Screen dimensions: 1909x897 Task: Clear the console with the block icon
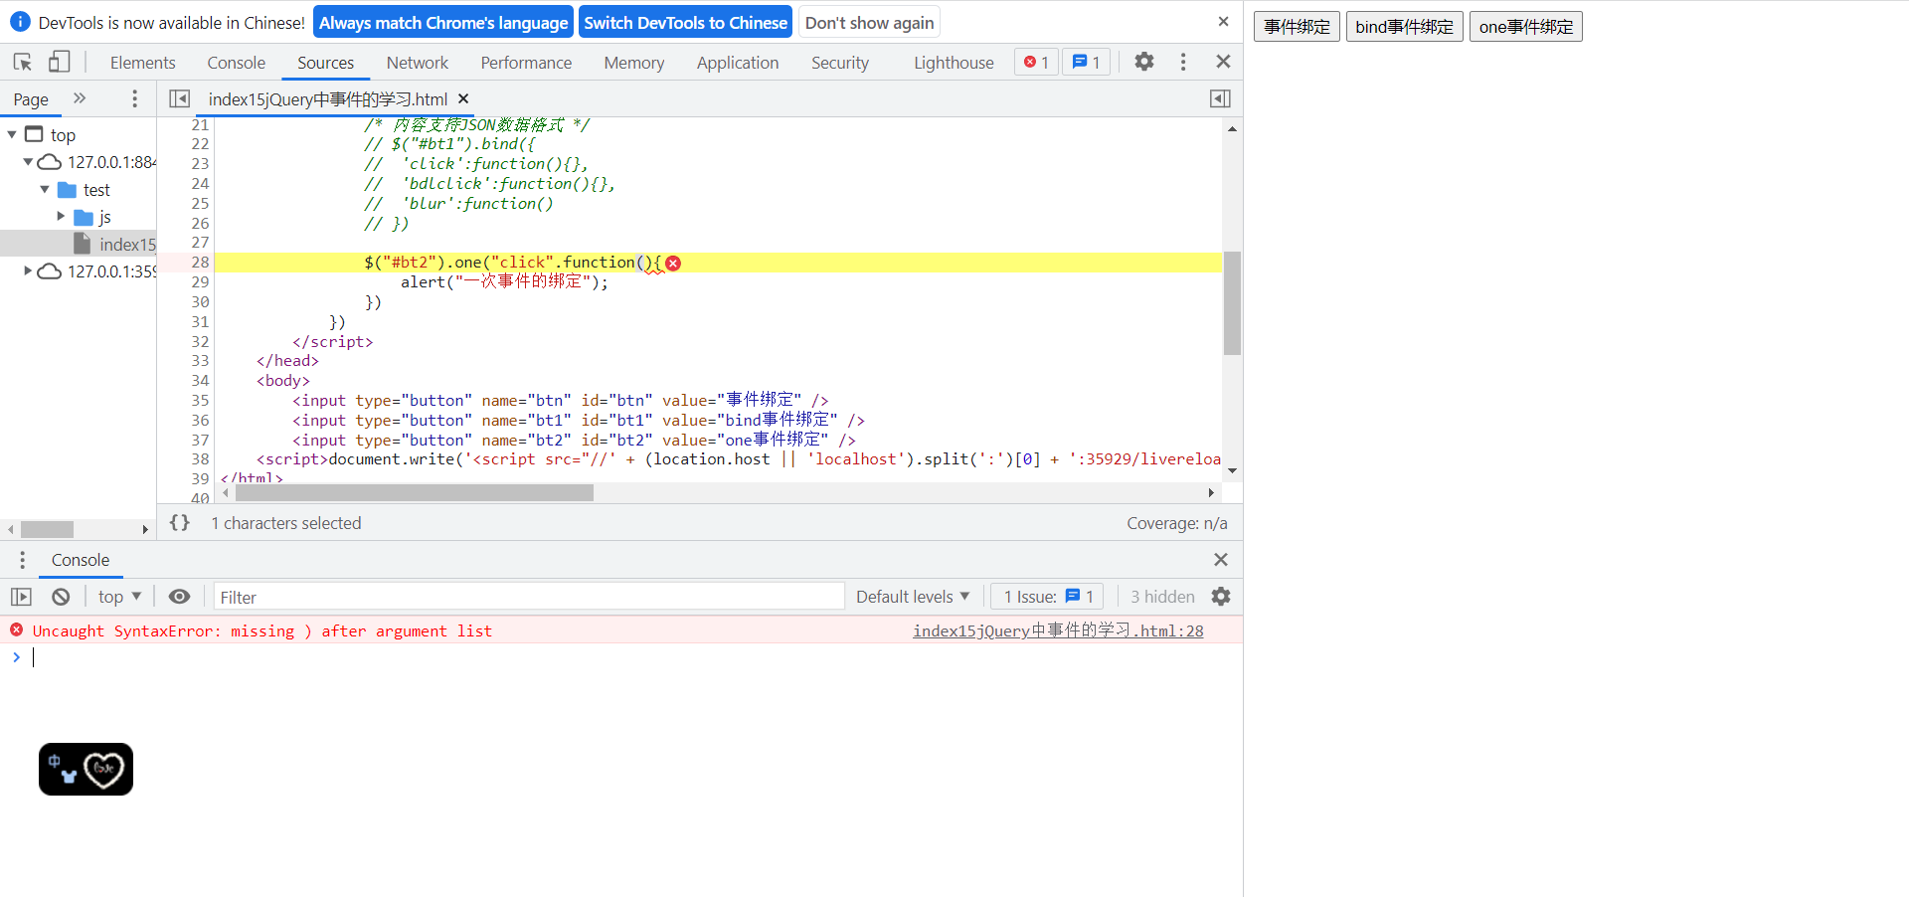[61, 597]
